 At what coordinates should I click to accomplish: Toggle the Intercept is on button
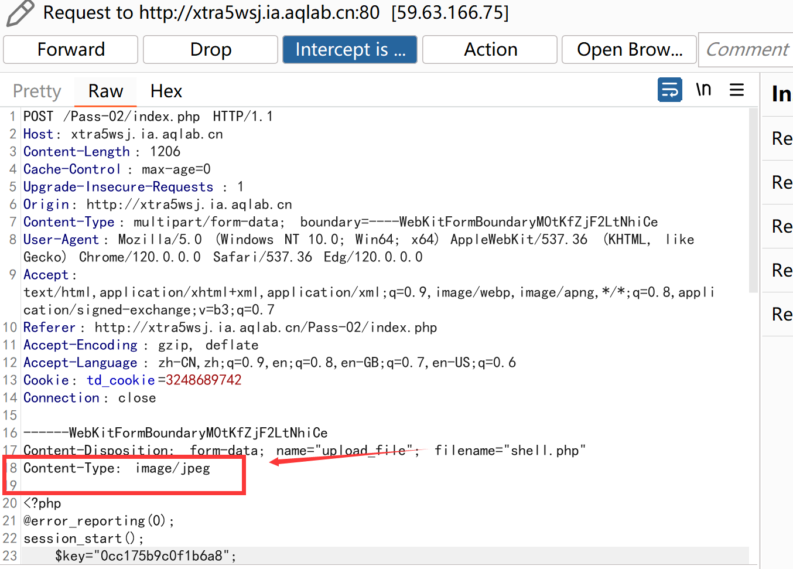click(x=350, y=49)
